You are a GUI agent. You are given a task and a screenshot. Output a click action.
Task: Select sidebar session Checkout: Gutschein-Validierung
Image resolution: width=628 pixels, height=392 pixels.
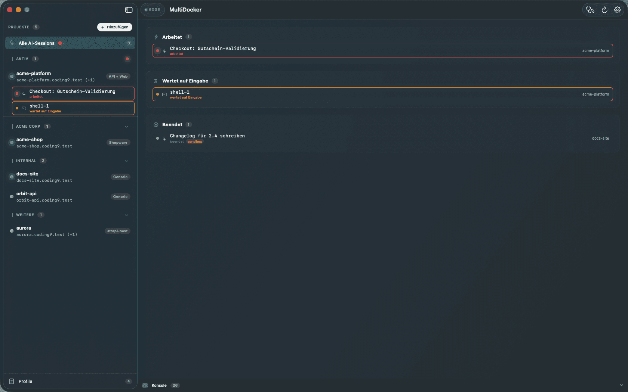click(x=73, y=94)
